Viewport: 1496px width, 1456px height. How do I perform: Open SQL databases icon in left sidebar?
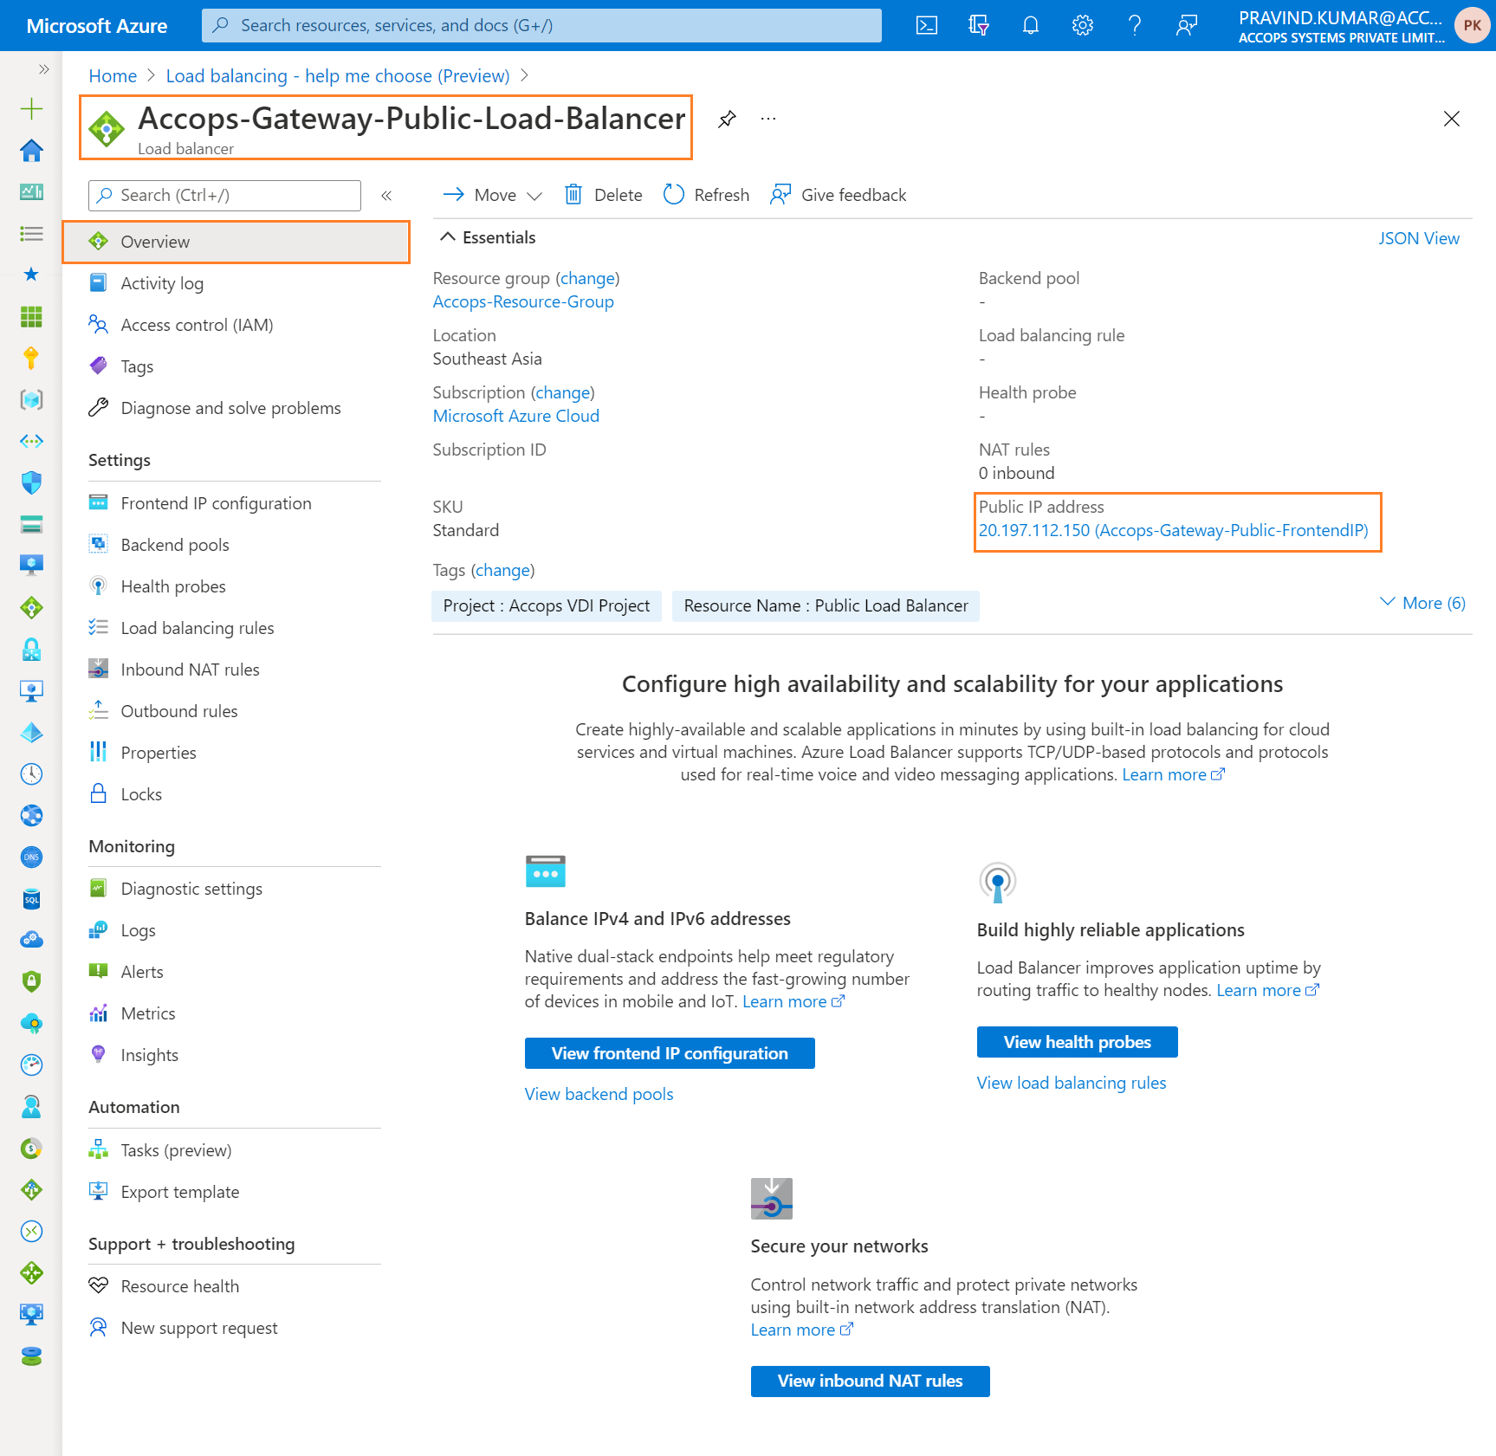(x=31, y=898)
